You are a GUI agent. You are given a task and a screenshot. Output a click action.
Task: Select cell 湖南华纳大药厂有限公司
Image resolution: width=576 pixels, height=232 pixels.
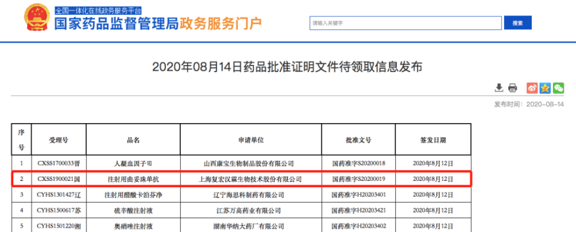pyautogui.click(x=251, y=226)
